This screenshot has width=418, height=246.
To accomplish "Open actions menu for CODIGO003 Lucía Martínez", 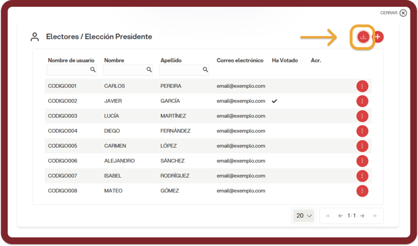I will point(362,116).
